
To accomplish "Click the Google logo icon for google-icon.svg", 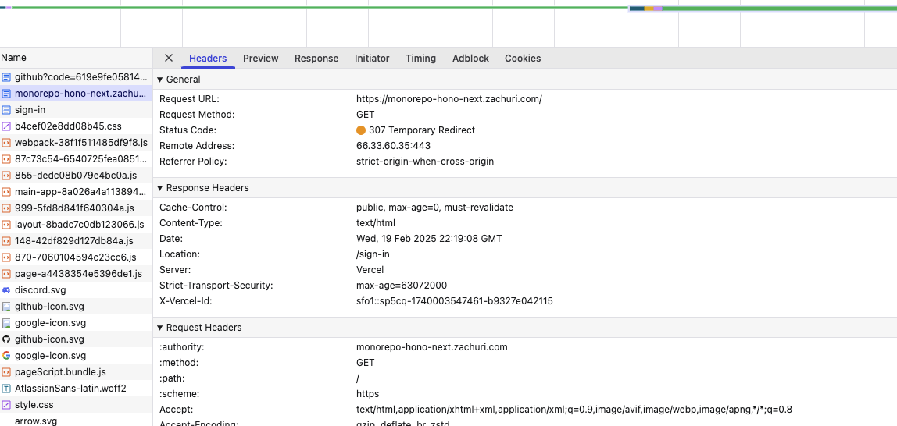I will click(x=6, y=356).
